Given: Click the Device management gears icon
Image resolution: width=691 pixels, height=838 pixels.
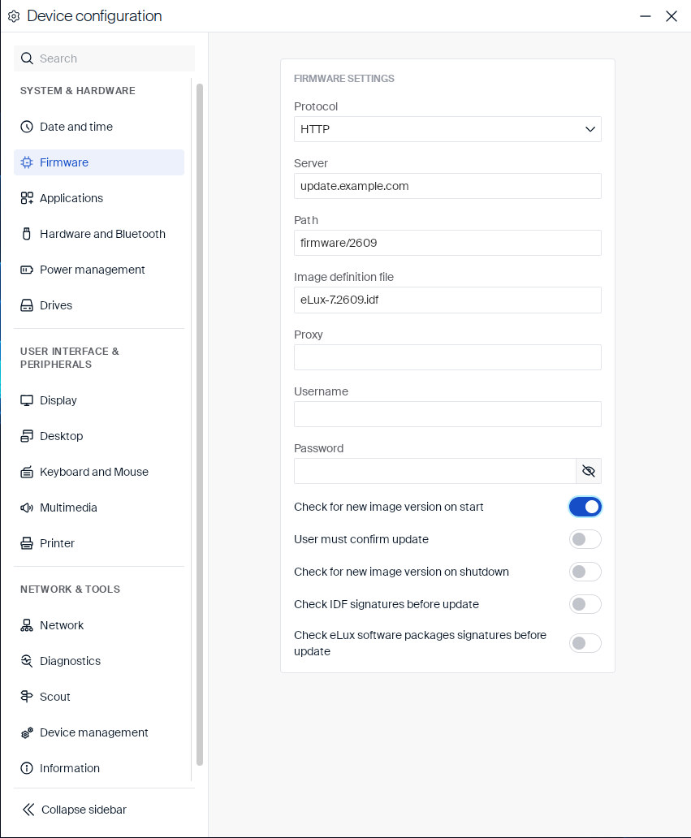Looking at the screenshot, I should [x=27, y=732].
